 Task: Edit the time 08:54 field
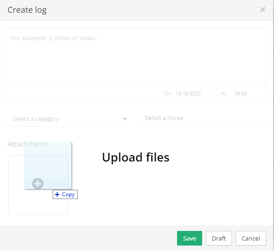pyautogui.click(x=241, y=94)
